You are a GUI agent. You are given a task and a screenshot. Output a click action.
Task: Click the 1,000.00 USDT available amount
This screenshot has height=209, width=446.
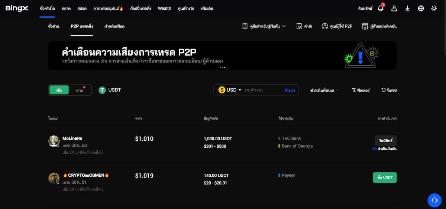[218, 138]
